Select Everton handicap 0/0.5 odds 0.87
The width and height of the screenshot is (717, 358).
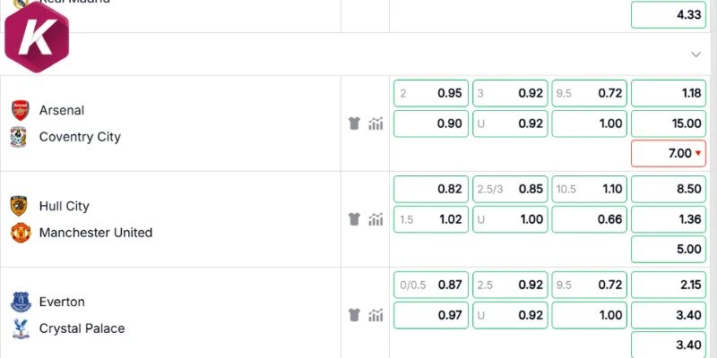coord(431,285)
